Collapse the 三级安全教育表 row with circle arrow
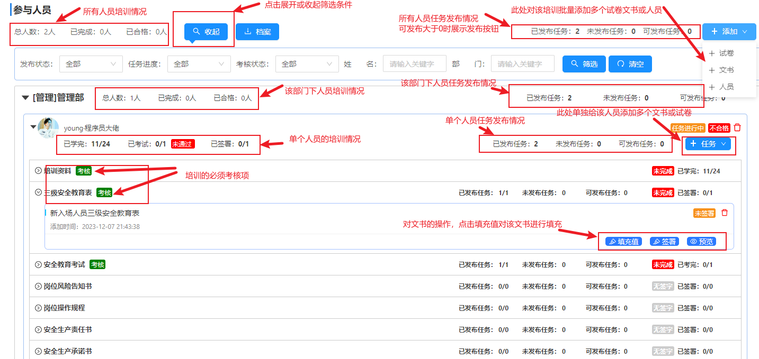 click(x=38, y=192)
